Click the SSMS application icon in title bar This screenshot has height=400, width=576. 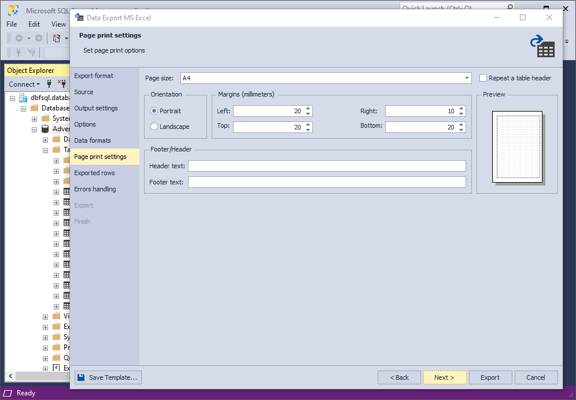click(x=14, y=10)
